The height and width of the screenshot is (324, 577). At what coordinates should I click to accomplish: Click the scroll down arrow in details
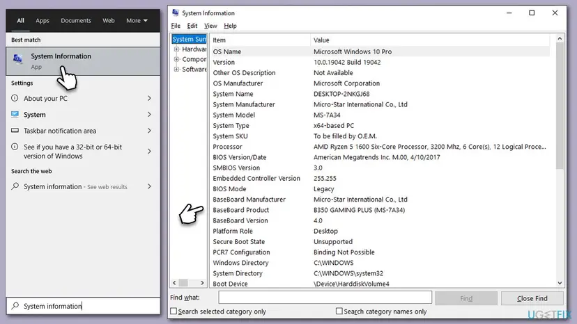(x=560, y=283)
